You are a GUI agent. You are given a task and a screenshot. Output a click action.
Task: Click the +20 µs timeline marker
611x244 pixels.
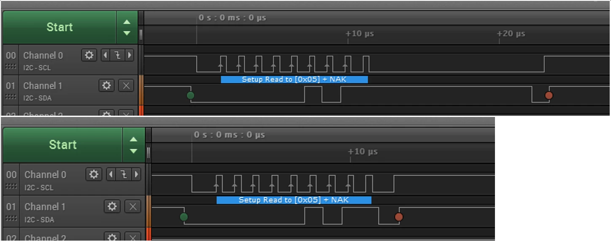coord(511,34)
